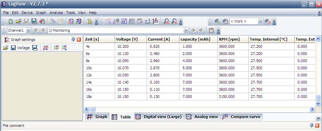Viewport: 322px width, 131px height.
Task: Click the next channel right arrow
Action: pos(43,30)
